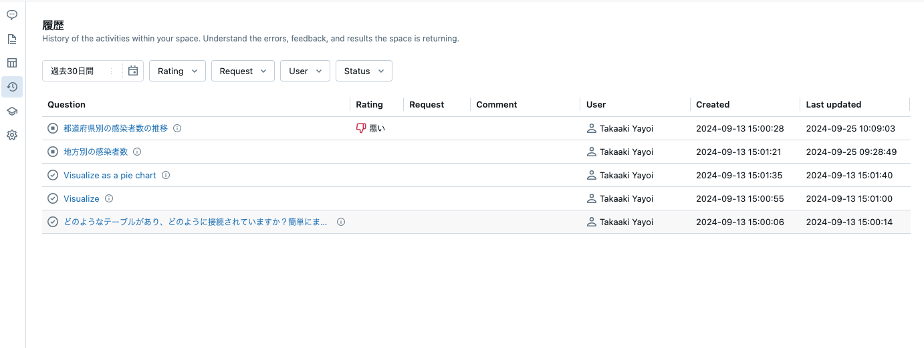Viewport: 924px width, 348px height.
Task: Click created time 2024-09-13 15:00:28
Action: point(740,128)
